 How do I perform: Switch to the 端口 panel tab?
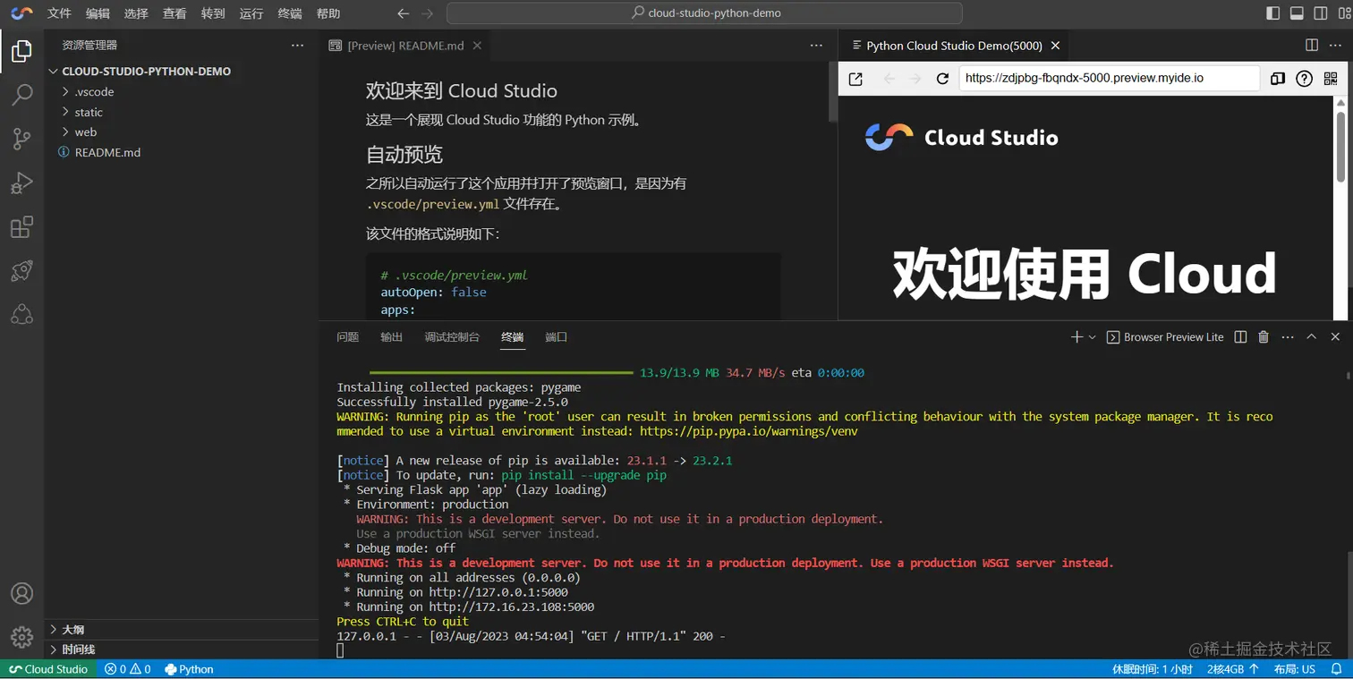point(556,337)
